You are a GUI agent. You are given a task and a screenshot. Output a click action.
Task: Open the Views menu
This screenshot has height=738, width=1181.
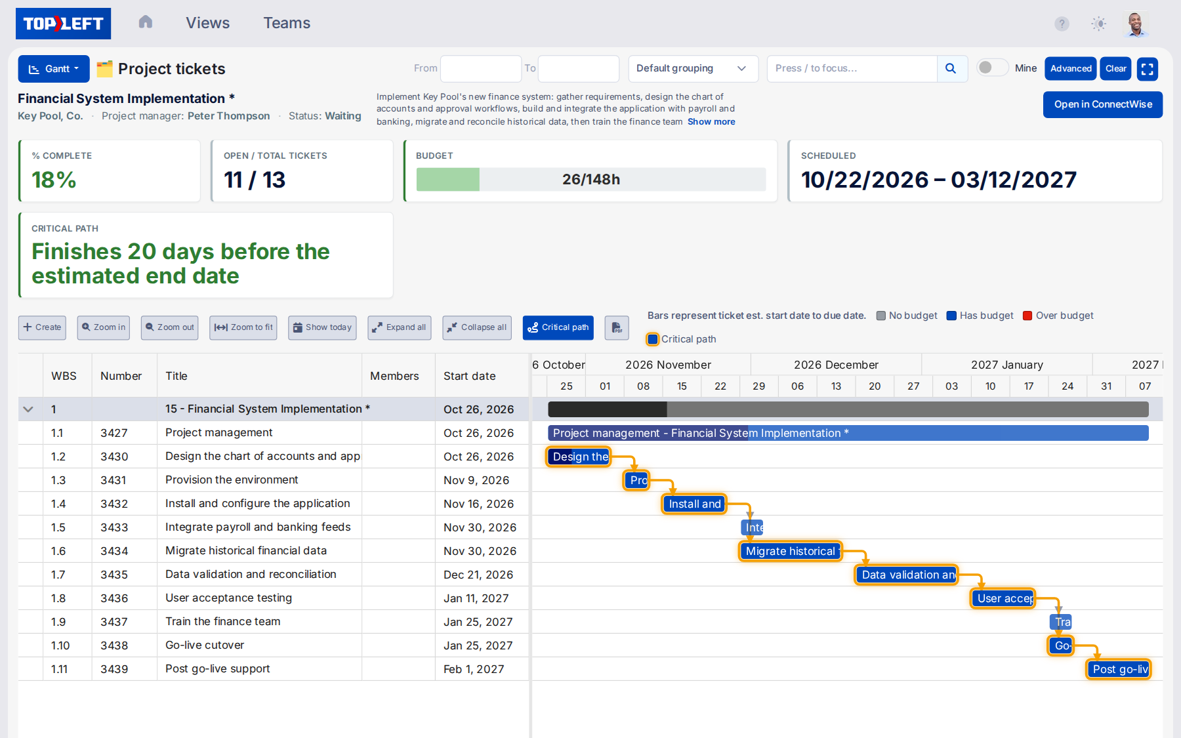click(x=208, y=23)
